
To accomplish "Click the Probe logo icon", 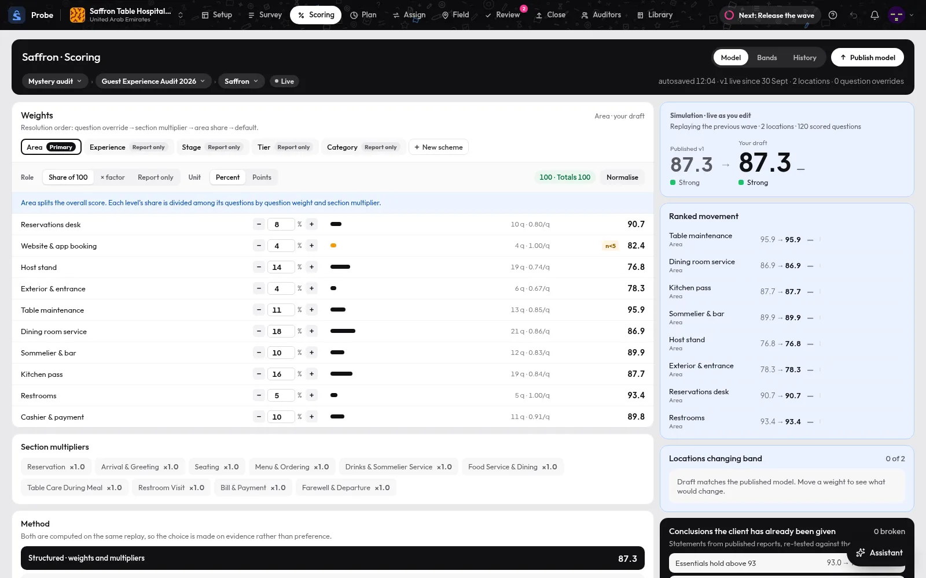I will click(x=17, y=15).
